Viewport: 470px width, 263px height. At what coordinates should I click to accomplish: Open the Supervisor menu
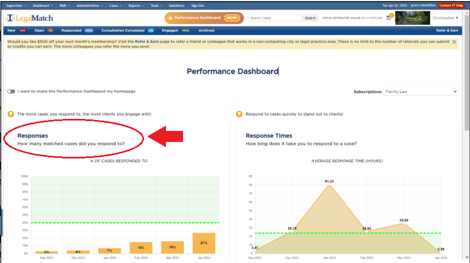(16, 5)
